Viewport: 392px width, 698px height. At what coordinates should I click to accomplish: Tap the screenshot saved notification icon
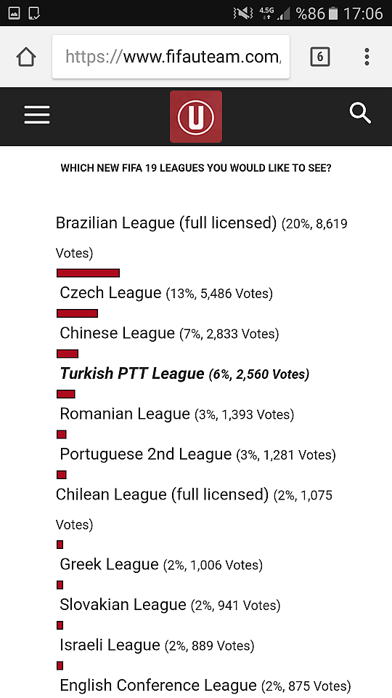tap(34, 13)
